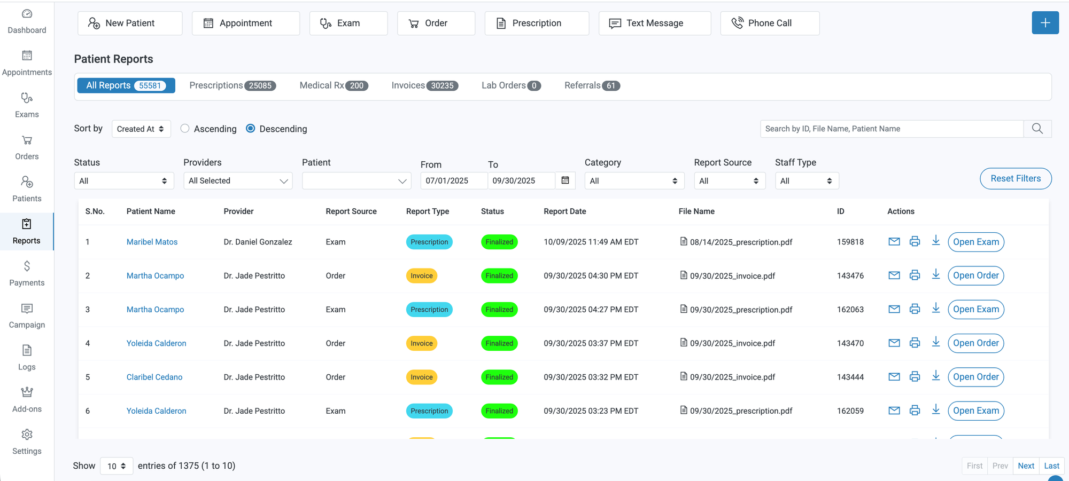Click the email icon for Maribel Matos report
Screen dimensions: 1069x481
[x=894, y=242]
